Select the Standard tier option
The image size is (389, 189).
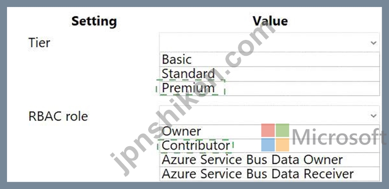pos(269,74)
